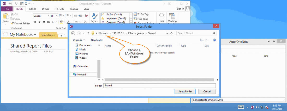The height and width of the screenshot is (111, 287).
Task: Click New folder in the dialog
Action: (97, 40)
